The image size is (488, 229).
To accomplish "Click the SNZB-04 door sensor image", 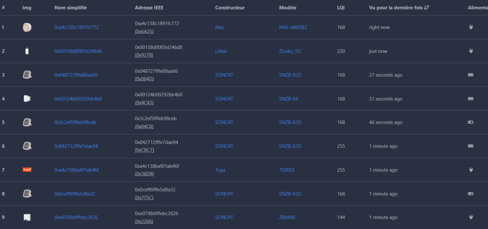I will (27, 99).
